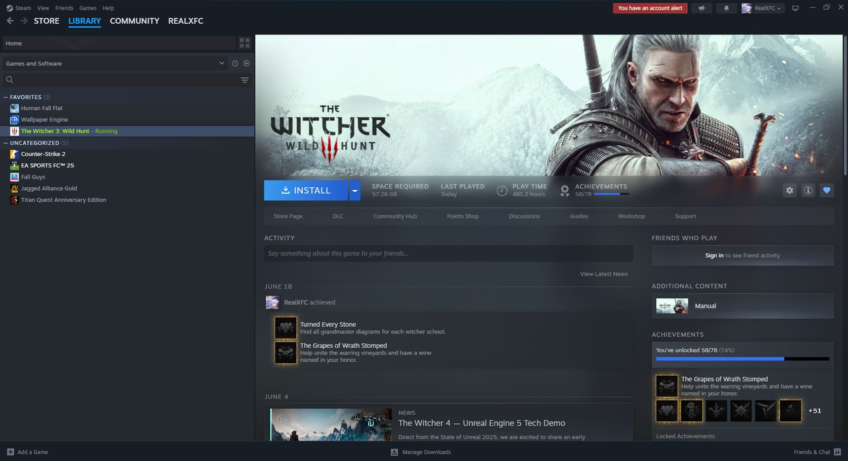The image size is (848, 461).
Task: Click the Add a Game plus icon
Action: (x=10, y=452)
